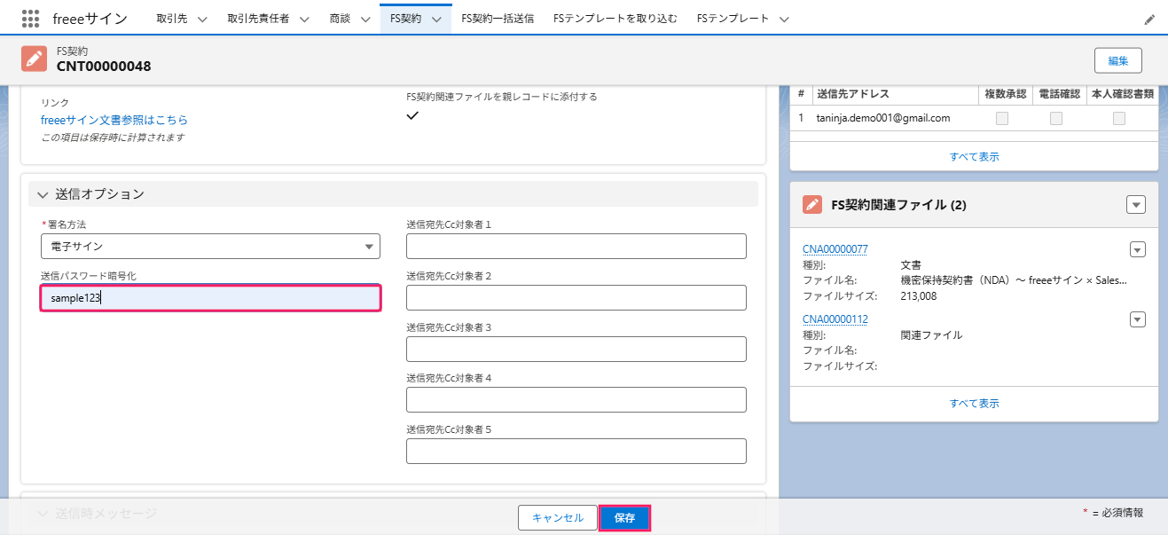The image size is (1168, 535).
Task: Expand the 商談 tab dropdown chevron
Action: click(x=365, y=19)
